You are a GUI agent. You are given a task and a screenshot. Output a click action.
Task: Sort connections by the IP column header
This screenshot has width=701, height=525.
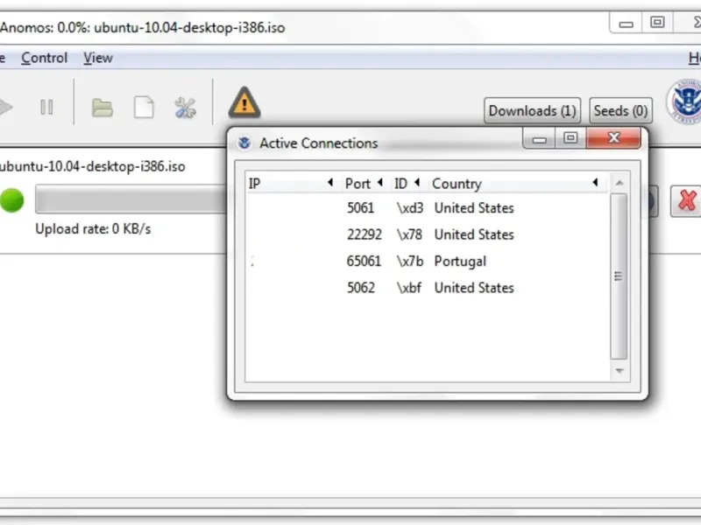pyautogui.click(x=293, y=184)
